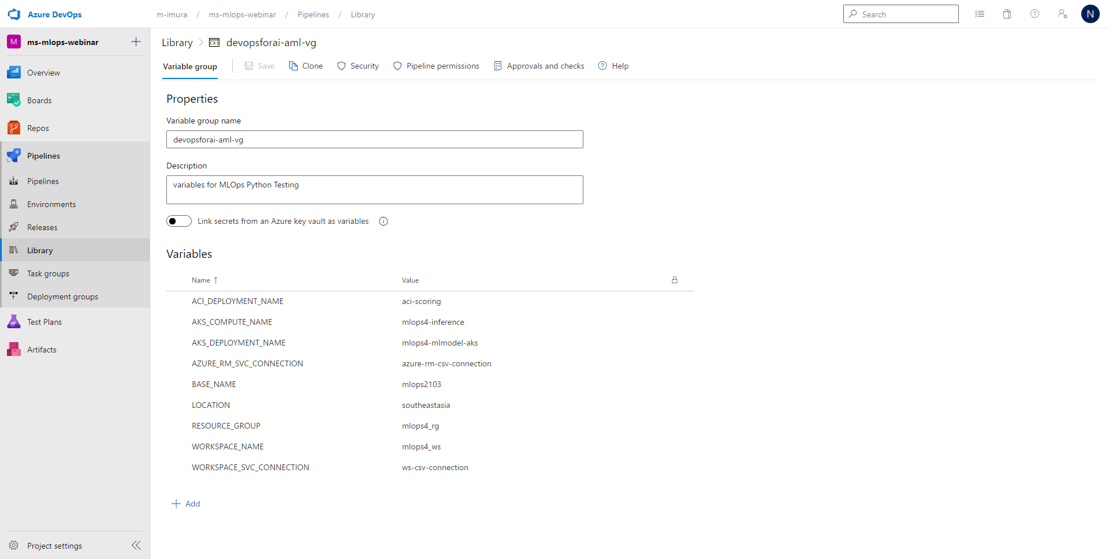Screen dimensions: 1109x559
Task: Click the Library breadcrumb link in page title
Action: 177,43
